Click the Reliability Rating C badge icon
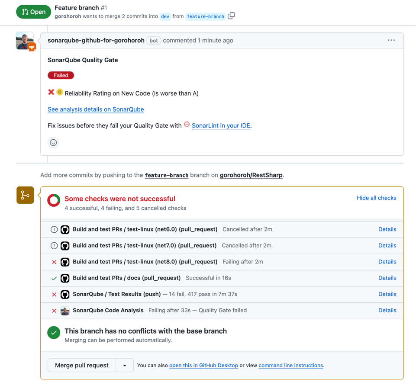416x385 pixels. [x=59, y=92]
